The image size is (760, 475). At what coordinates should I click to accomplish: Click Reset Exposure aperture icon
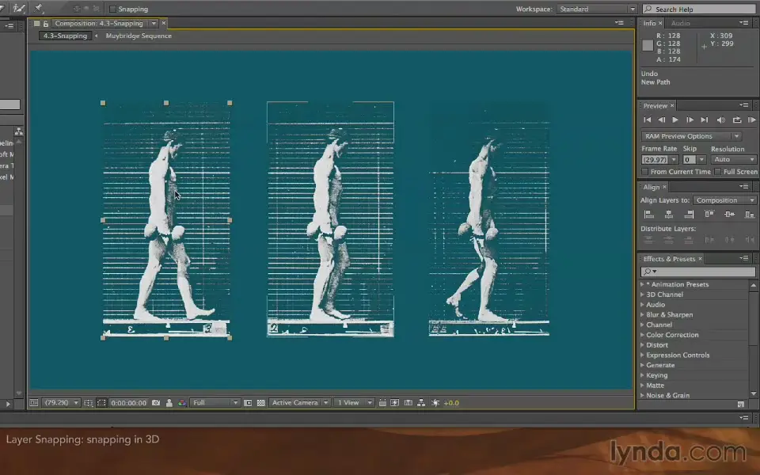pos(435,403)
